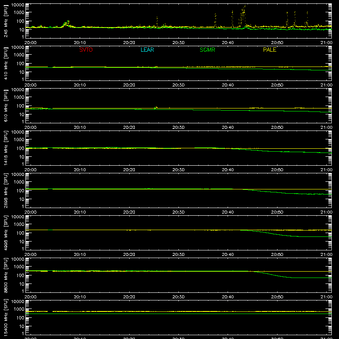Click the 10000 tick label on the 245 MHz axis

pyautogui.click(x=18, y=5)
